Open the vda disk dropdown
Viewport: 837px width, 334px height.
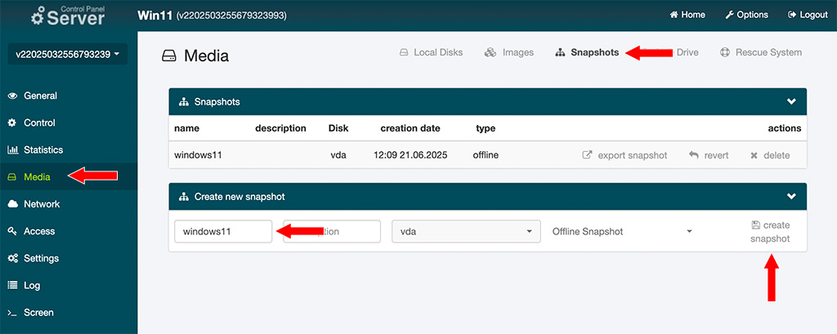click(x=467, y=232)
